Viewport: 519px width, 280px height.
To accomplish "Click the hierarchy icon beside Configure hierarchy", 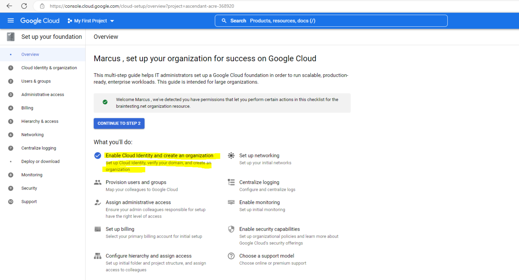I will coord(98,256).
